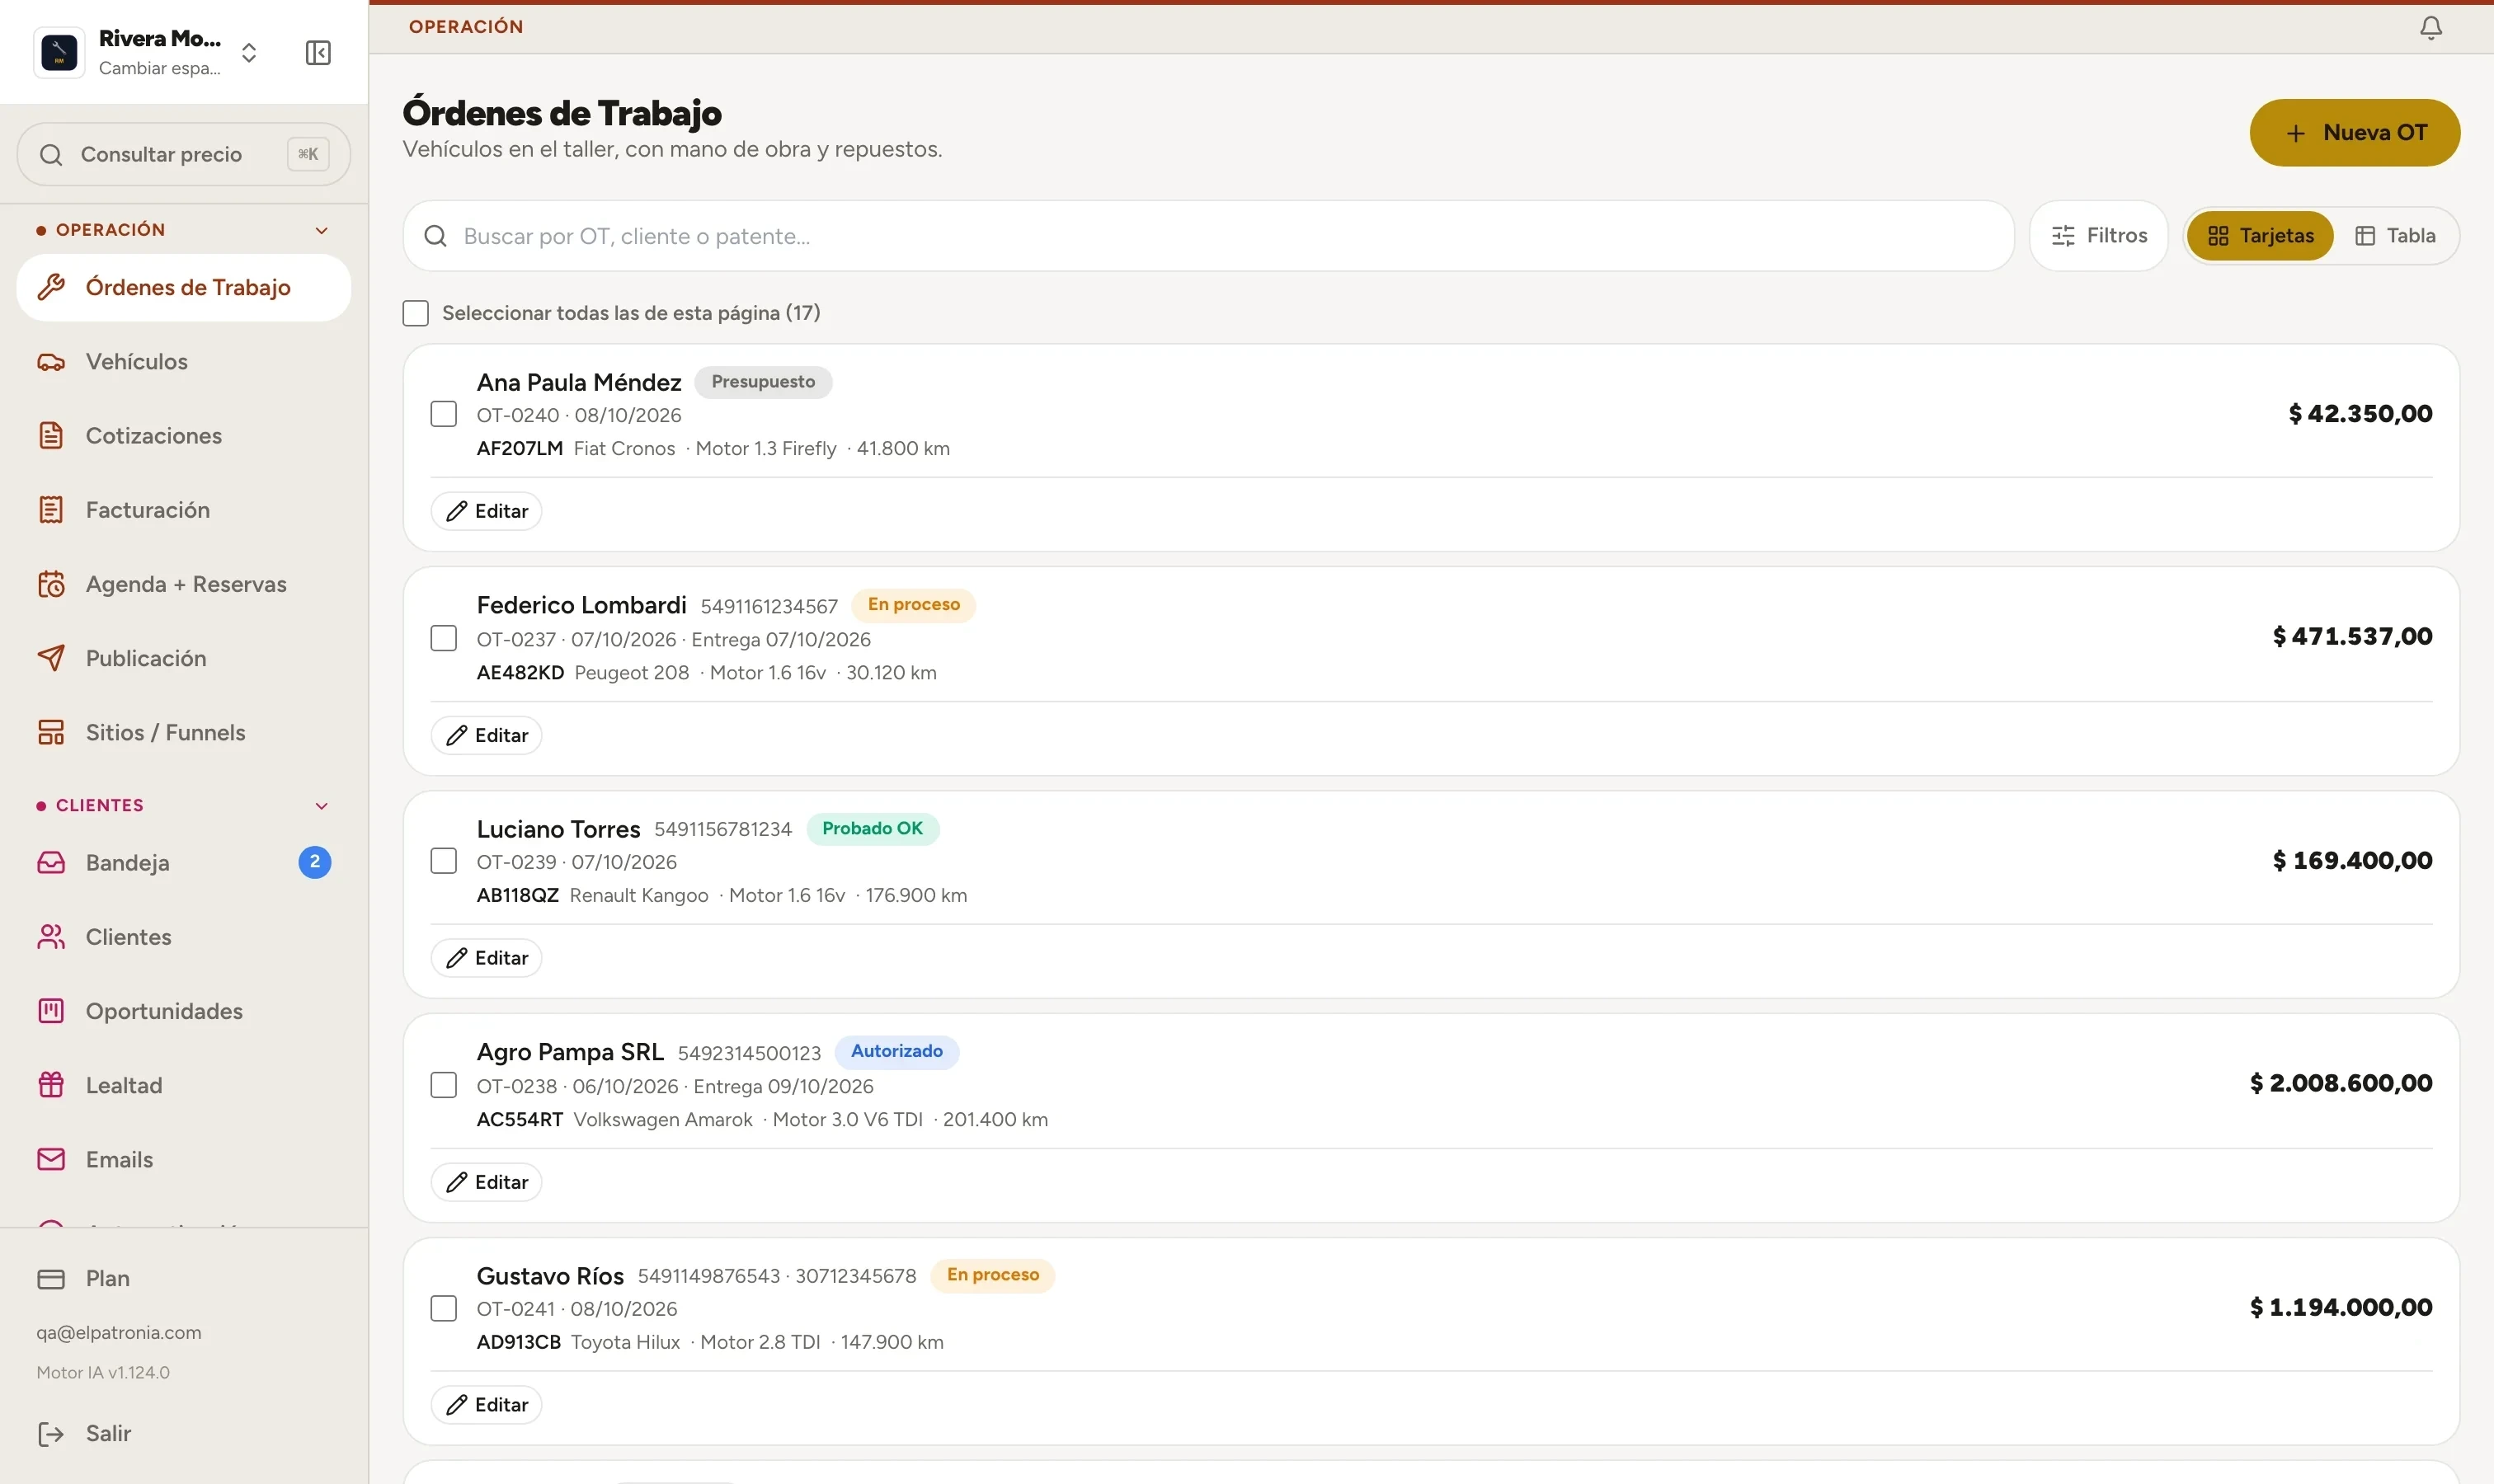
Task: Open Clientes in the sidebar
Action: pos(184,936)
